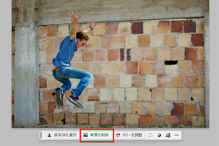219x146 pixels.
Task: Click the sliders icon on カラーを調整
Action: click(118, 135)
